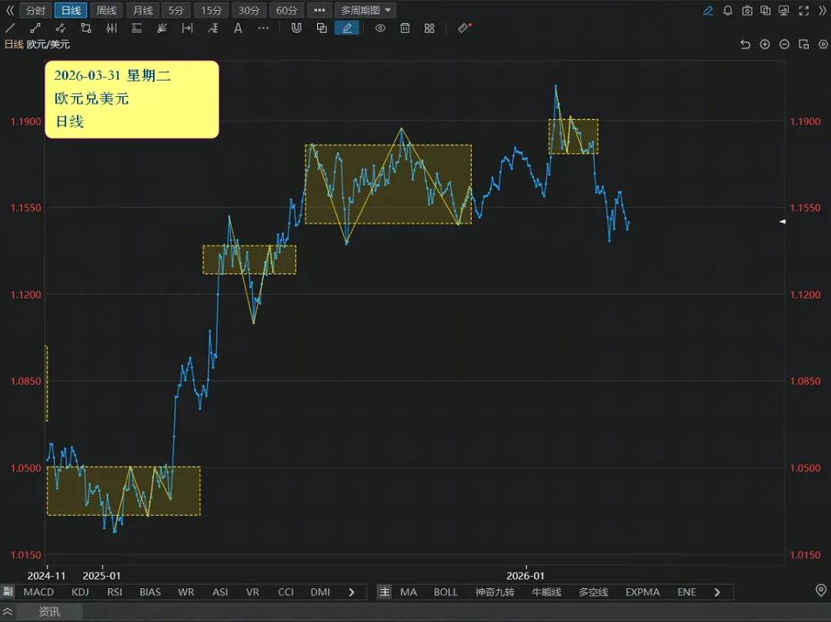
Task: Select MACD sub indicator
Action: click(38, 592)
